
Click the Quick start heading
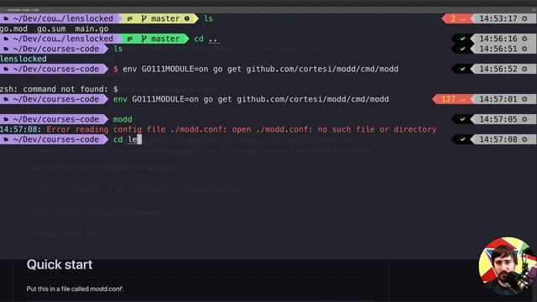tap(60, 265)
